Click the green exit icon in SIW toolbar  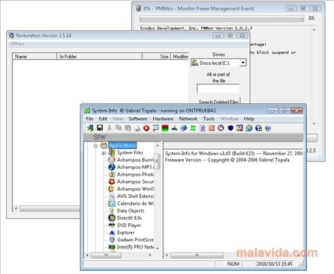pyautogui.click(x=90, y=128)
